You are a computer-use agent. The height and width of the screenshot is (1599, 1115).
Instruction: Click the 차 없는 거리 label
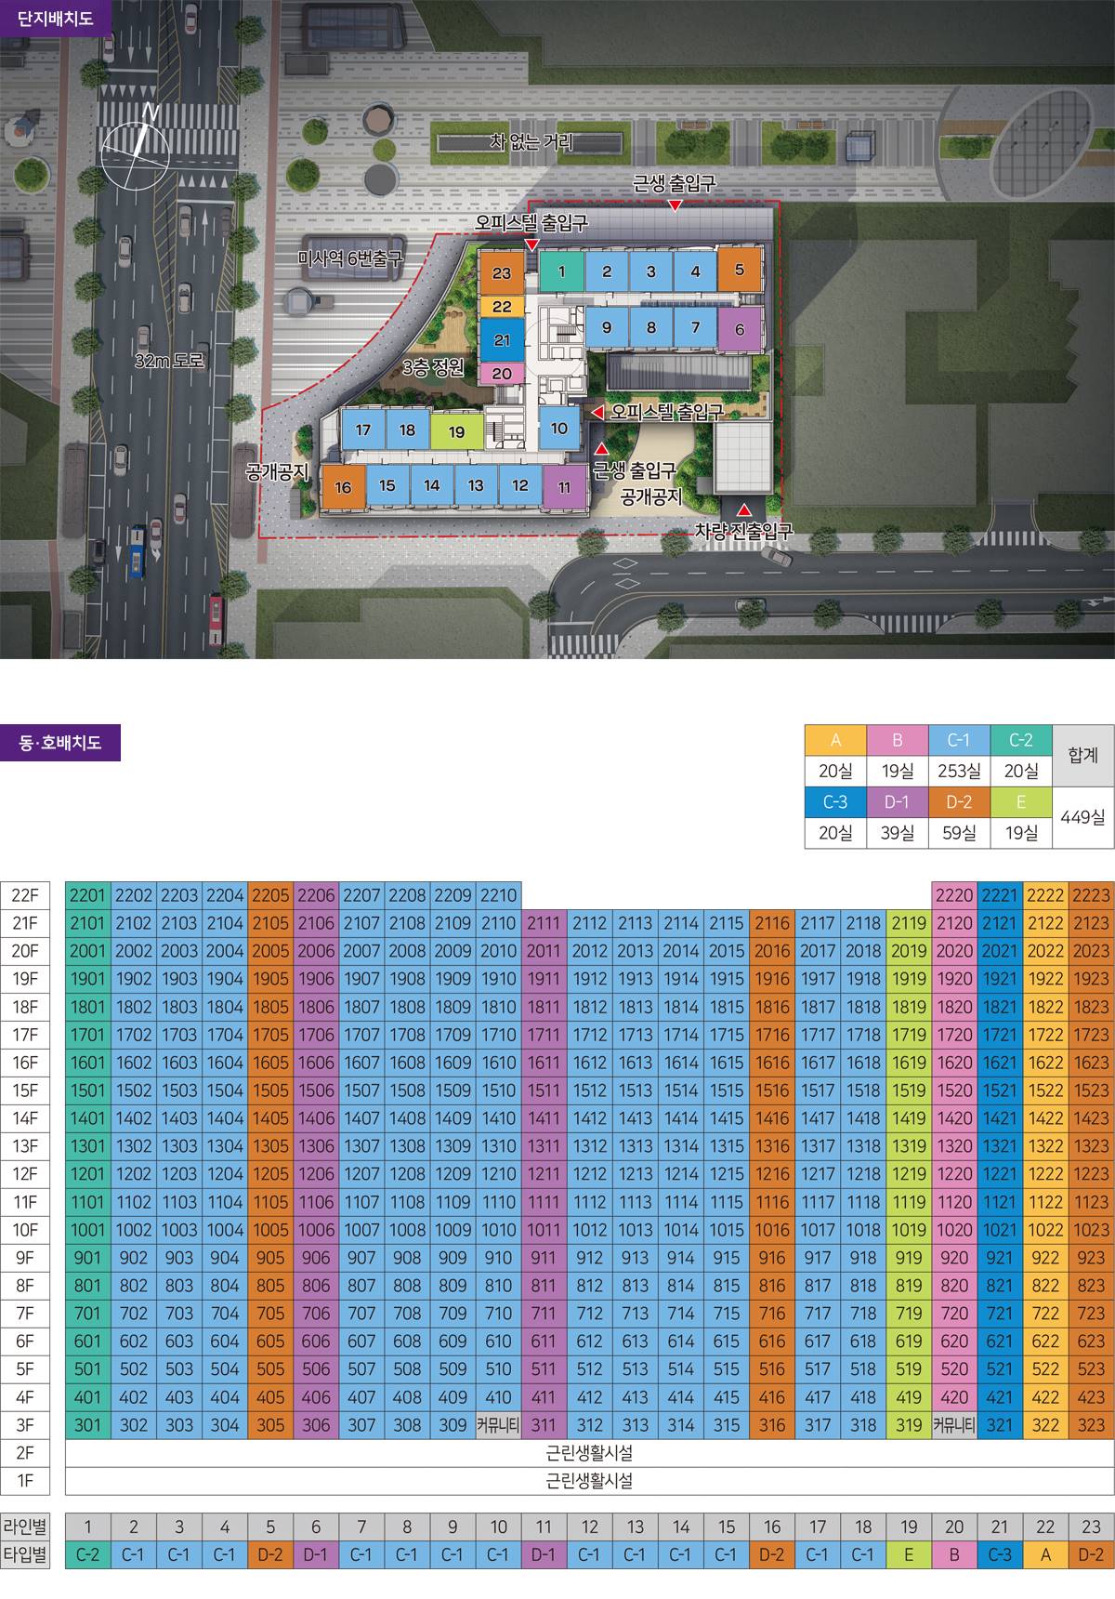pos(531,142)
